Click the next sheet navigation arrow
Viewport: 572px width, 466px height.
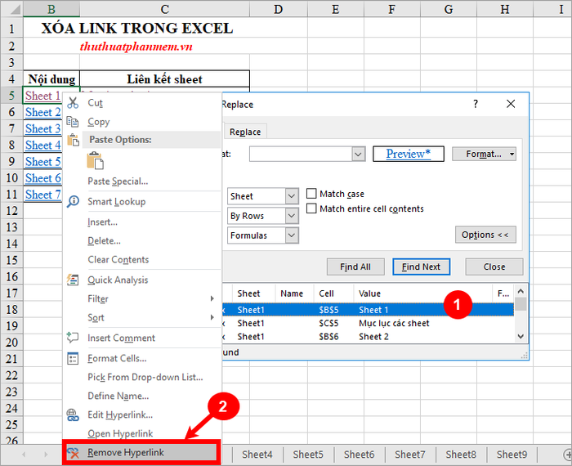(x=46, y=455)
